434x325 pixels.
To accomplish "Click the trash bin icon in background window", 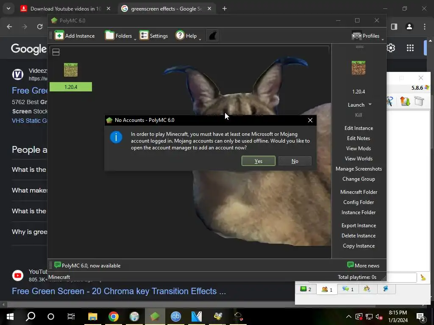I will (x=419, y=101).
